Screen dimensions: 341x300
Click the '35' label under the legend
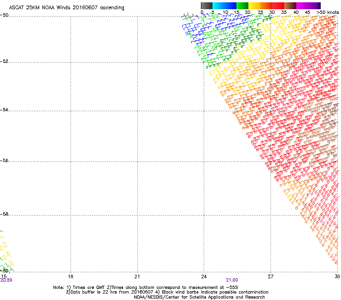tap(284, 12)
